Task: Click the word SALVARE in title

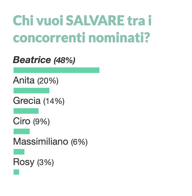Action: 95,20
